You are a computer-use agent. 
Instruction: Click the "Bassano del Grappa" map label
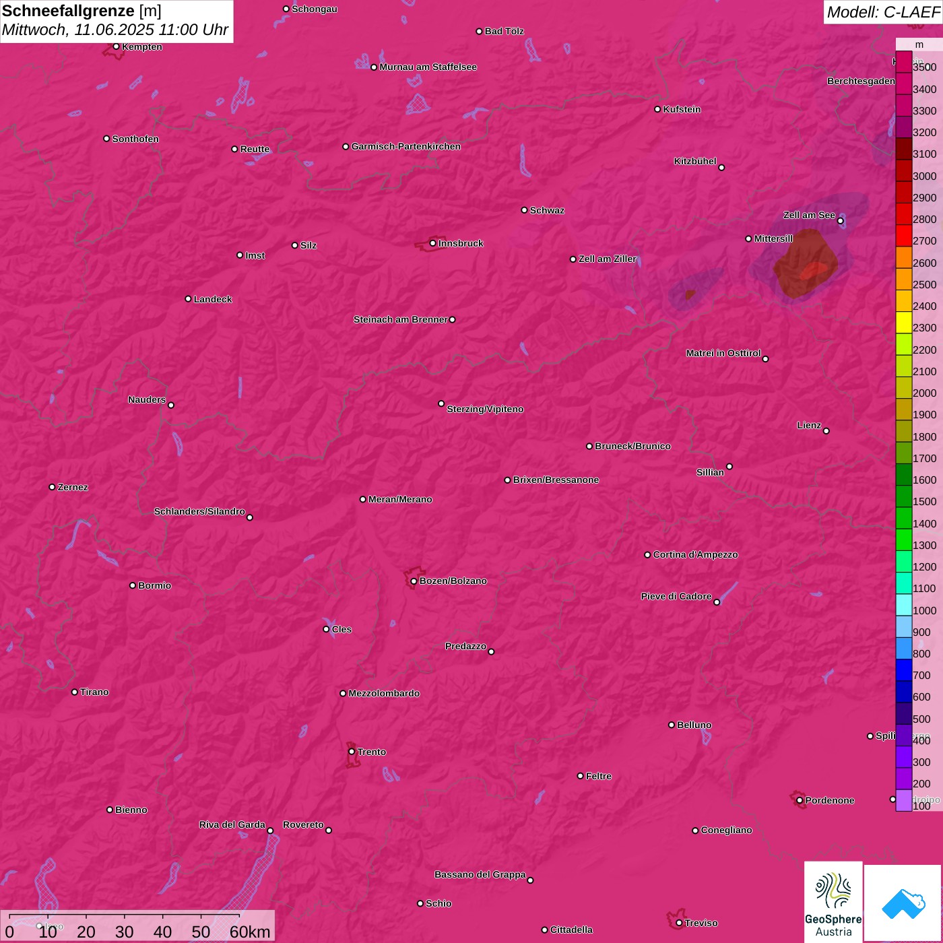coord(480,874)
